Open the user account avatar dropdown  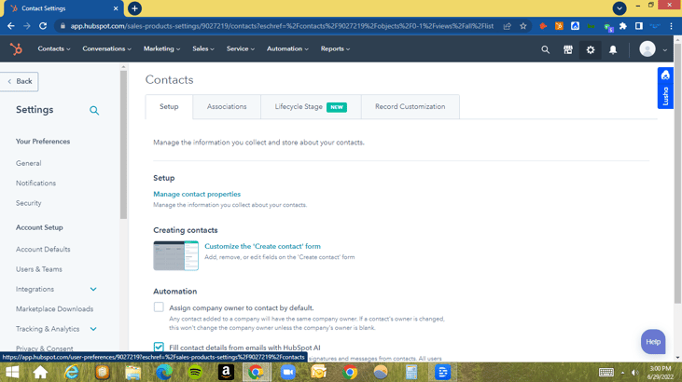point(652,49)
